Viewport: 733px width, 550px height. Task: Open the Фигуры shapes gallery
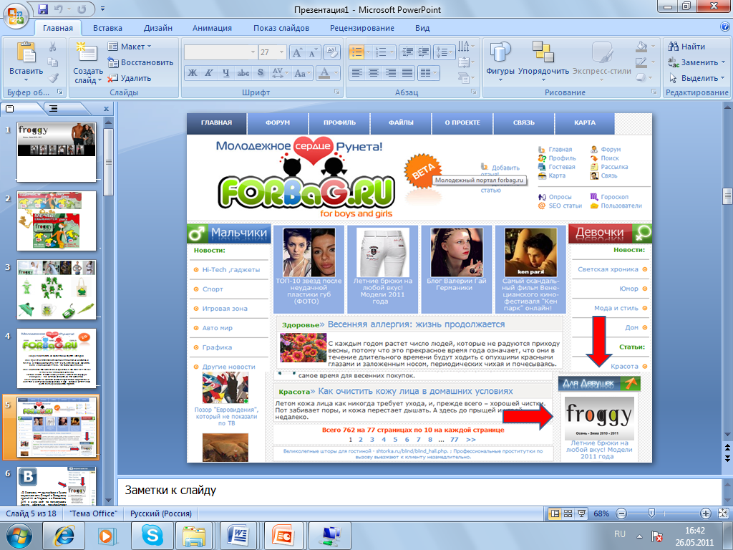click(x=500, y=61)
